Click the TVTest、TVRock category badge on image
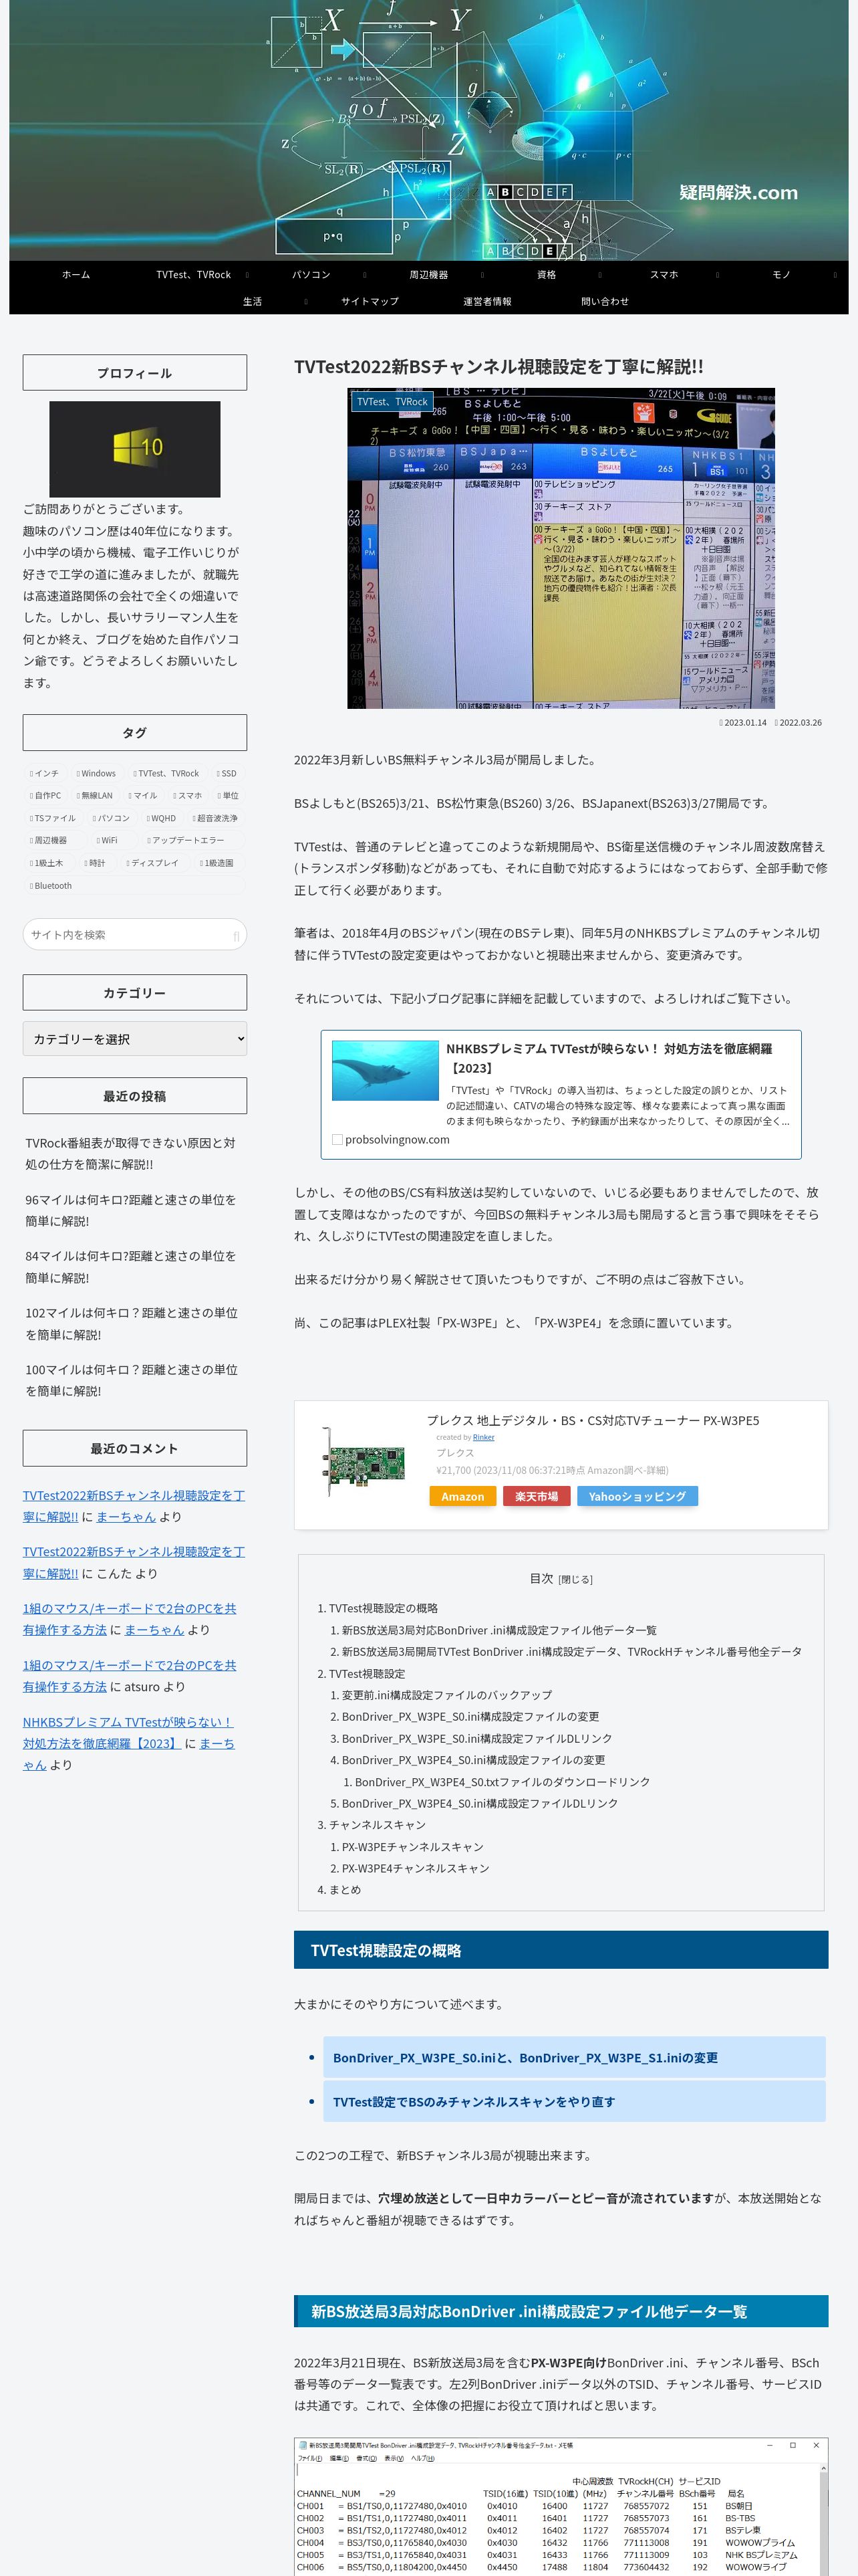Viewport: 858px width, 2576px height. [x=392, y=401]
